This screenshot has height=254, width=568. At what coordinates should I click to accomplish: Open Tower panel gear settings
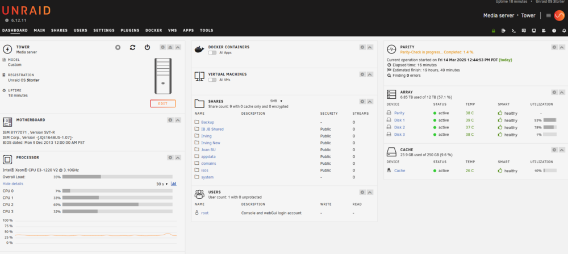(163, 48)
